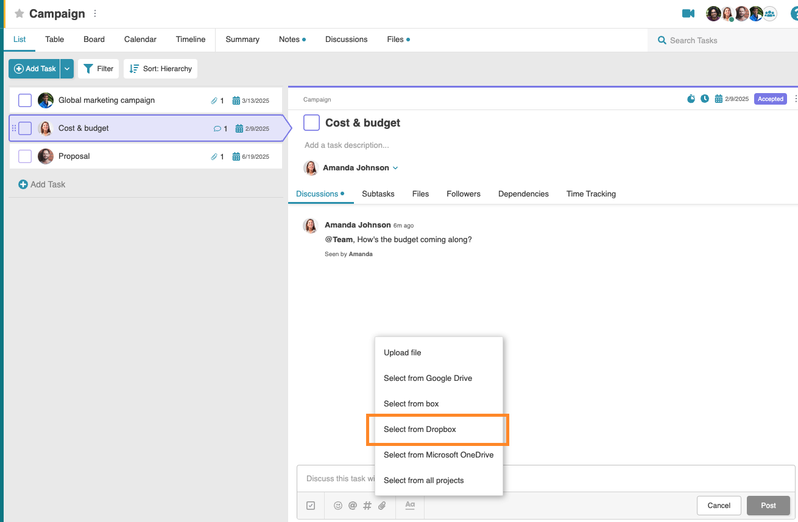This screenshot has width=798, height=522.
Task: Open the text formatting Aa icon
Action: (410, 505)
